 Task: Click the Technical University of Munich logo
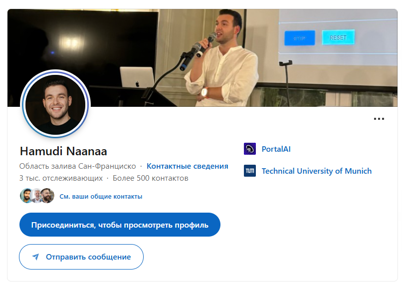(x=250, y=171)
